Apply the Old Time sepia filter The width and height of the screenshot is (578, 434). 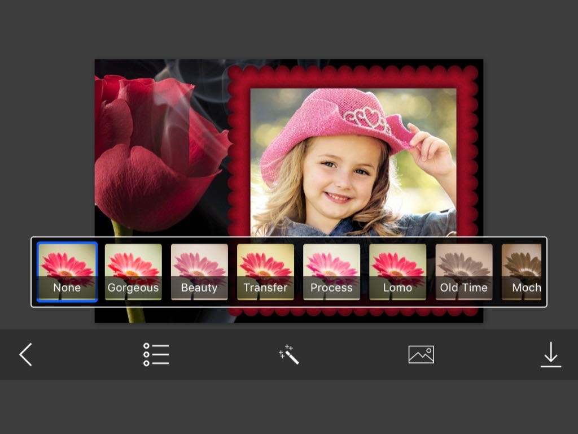pyautogui.click(x=463, y=272)
